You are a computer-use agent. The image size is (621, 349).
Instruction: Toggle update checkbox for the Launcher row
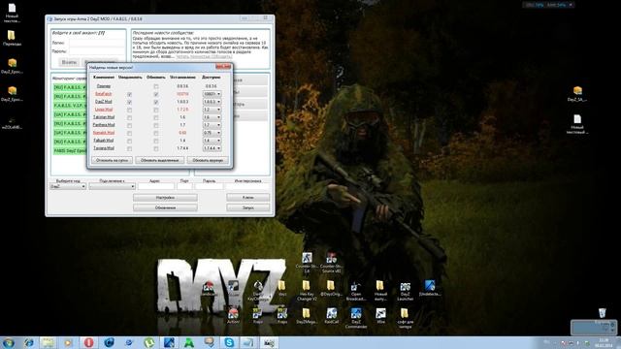156,86
